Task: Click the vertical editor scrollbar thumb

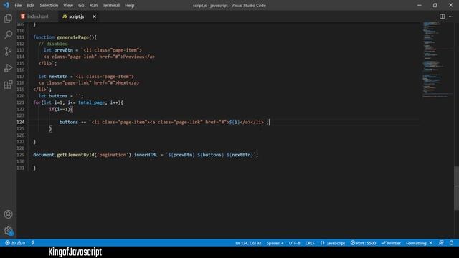Action: 456,188
